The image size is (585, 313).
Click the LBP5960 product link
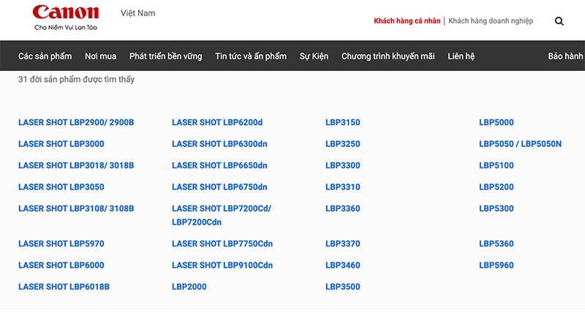coord(497,265)
